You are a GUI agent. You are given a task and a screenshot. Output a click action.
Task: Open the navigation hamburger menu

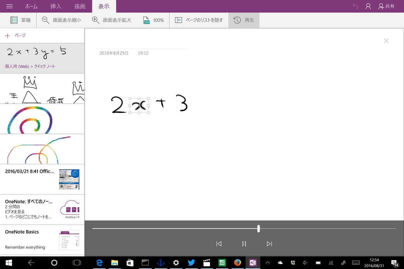tap(9, 6)
